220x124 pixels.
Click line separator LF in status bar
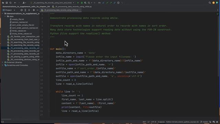point(148,122)
